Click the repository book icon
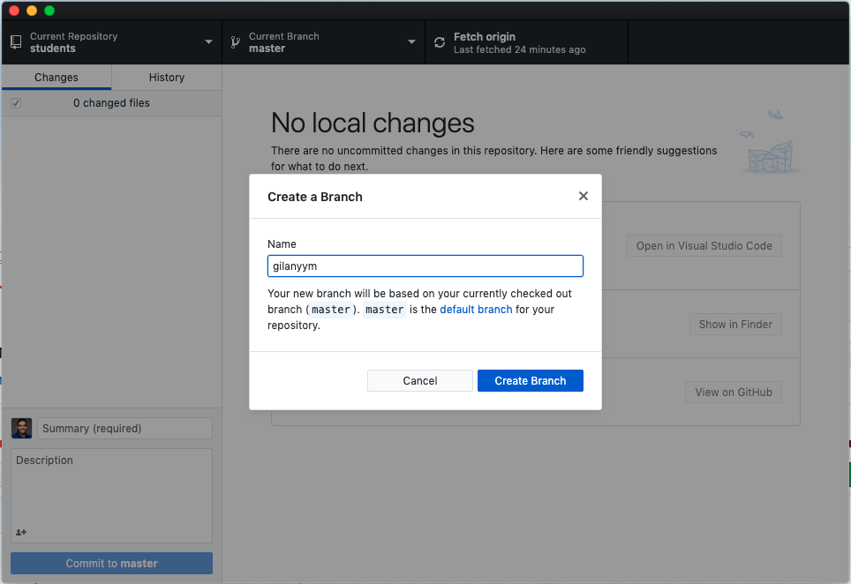Image resolution: width=851 pixels, height=584 pixels. click(x=15, y=41)
